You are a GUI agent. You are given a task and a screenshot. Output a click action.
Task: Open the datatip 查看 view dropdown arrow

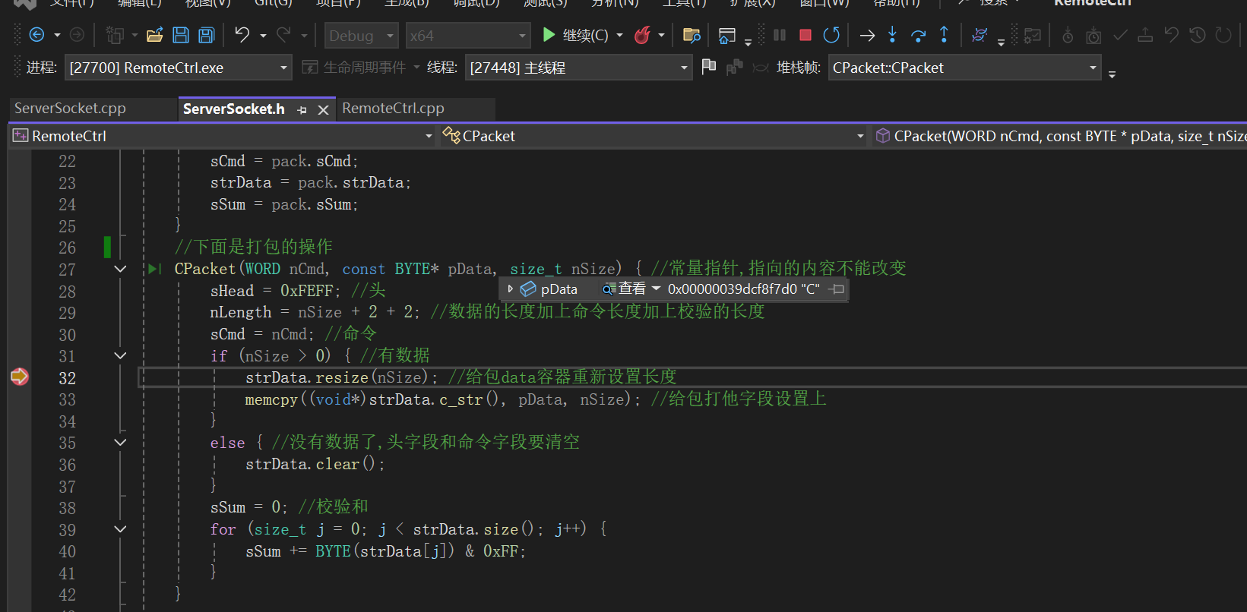[657, 289]
